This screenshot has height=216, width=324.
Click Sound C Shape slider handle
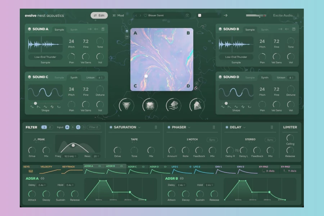[36, 103]
